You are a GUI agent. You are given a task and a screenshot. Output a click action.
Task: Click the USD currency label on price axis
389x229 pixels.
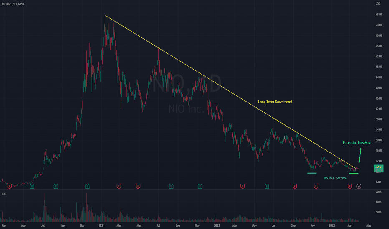tap(378, 3)
